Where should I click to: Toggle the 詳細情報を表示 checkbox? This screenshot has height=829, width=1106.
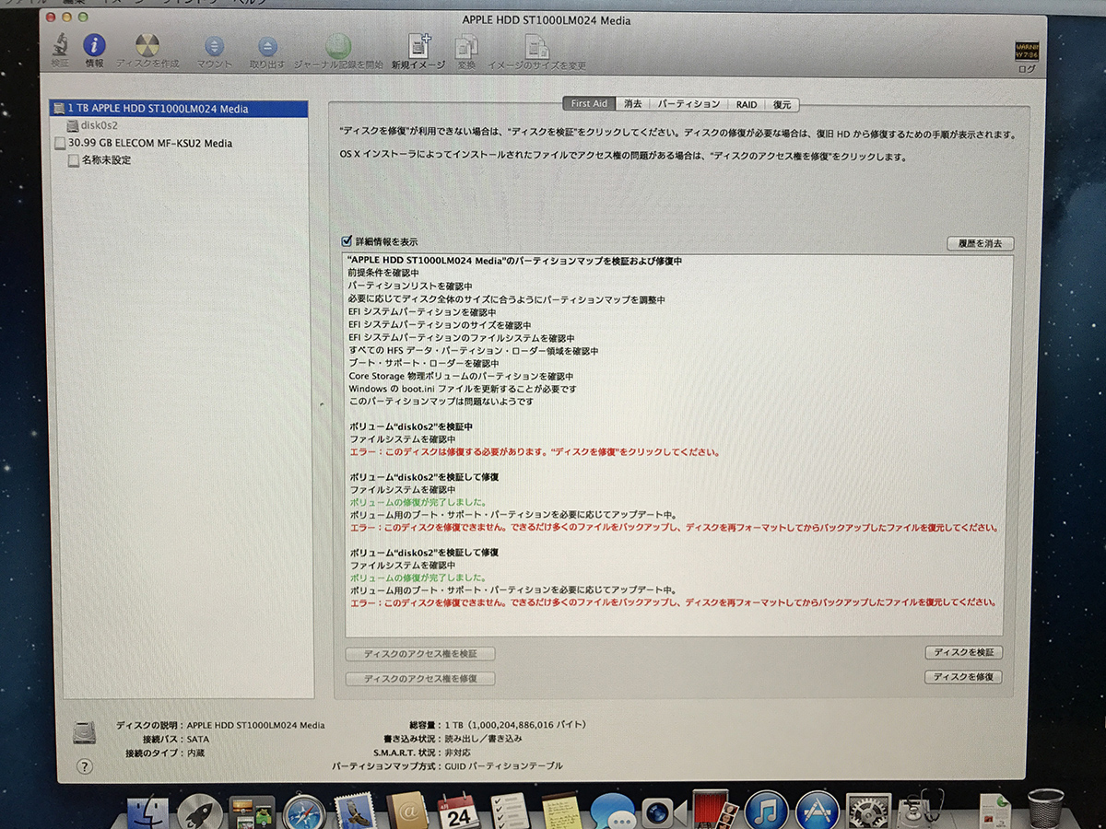point(347,240)
